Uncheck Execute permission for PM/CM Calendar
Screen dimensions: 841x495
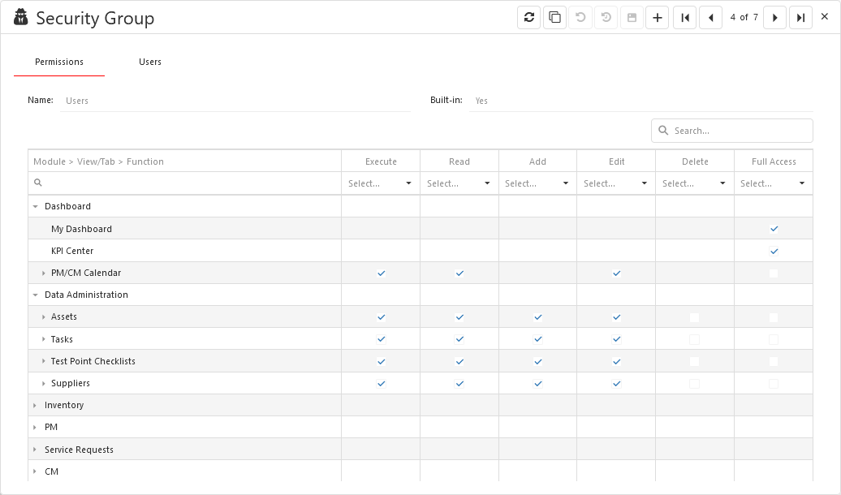pyautogui.click(x=380, y=273)
